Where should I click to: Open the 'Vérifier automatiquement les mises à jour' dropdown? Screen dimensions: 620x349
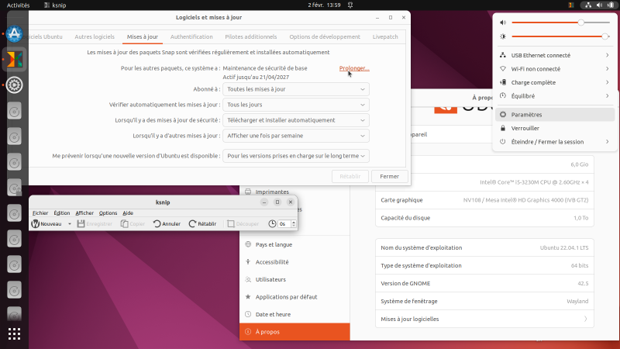(296, 105)
